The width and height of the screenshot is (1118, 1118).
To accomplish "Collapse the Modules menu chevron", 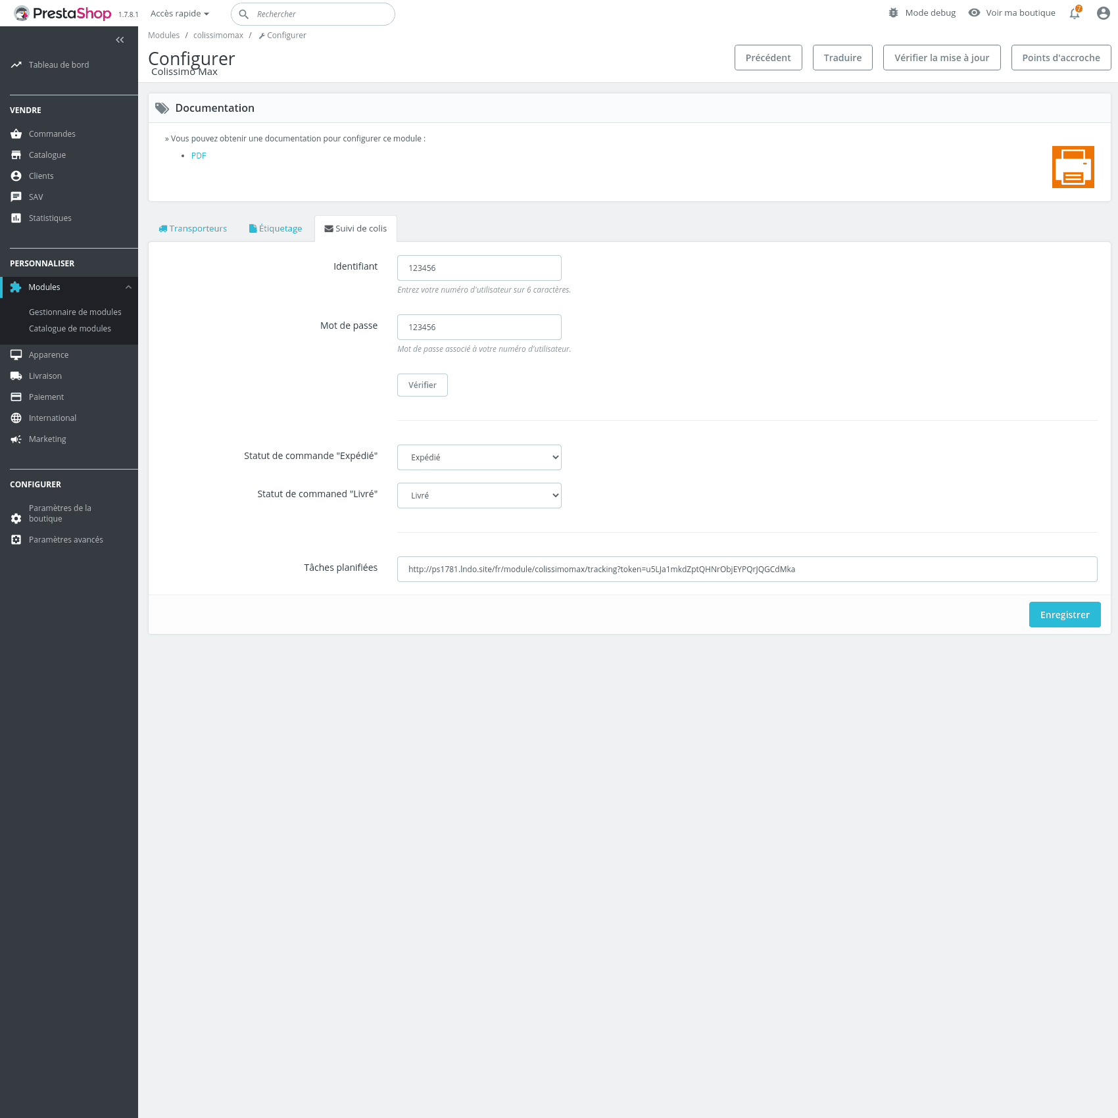I will click(x=129, y=287).
